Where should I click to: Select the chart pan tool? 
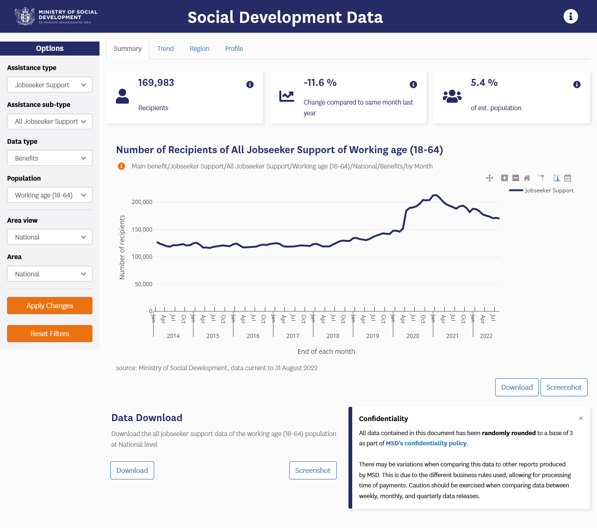coord(490,178)
